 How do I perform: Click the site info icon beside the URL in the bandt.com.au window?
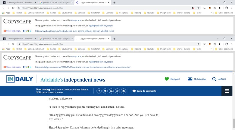[19, 8]
